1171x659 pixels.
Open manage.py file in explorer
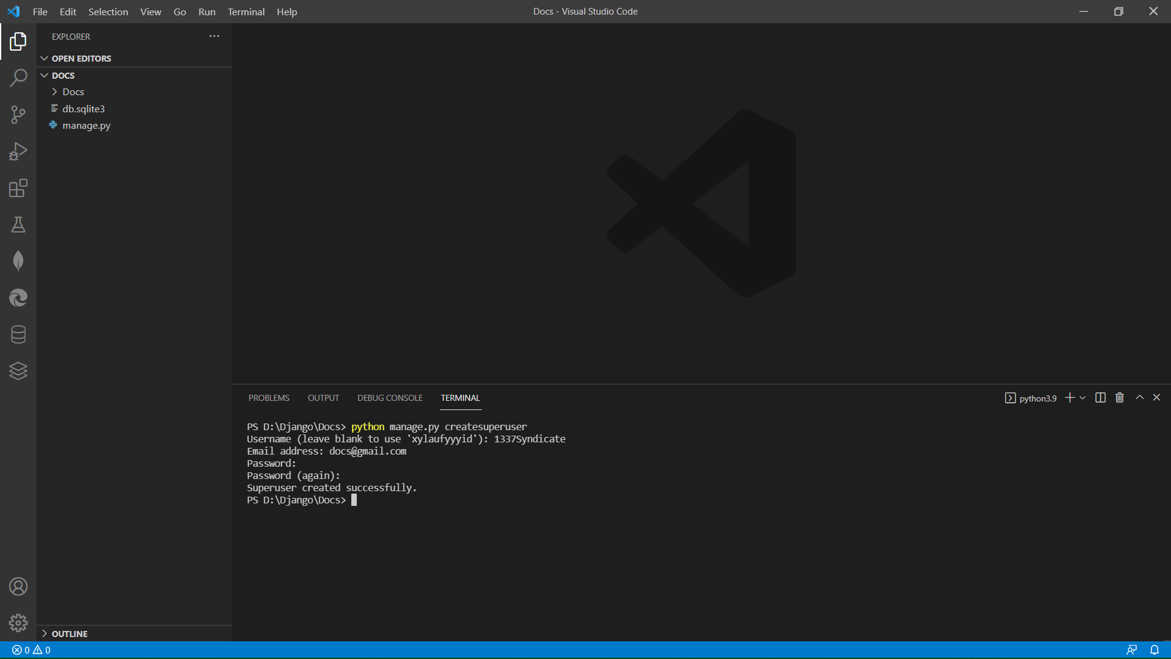coord(86,126)
